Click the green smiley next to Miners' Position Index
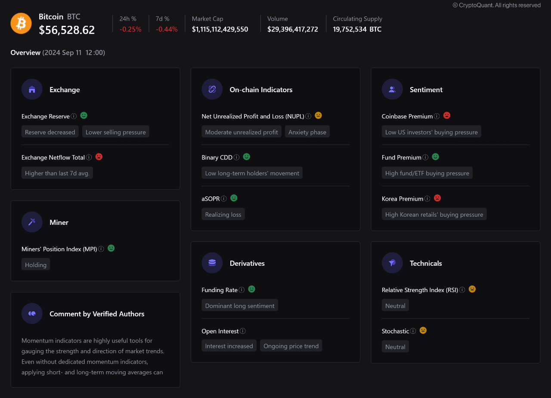This screenshot has height=398, width=551. pos(111,248)
